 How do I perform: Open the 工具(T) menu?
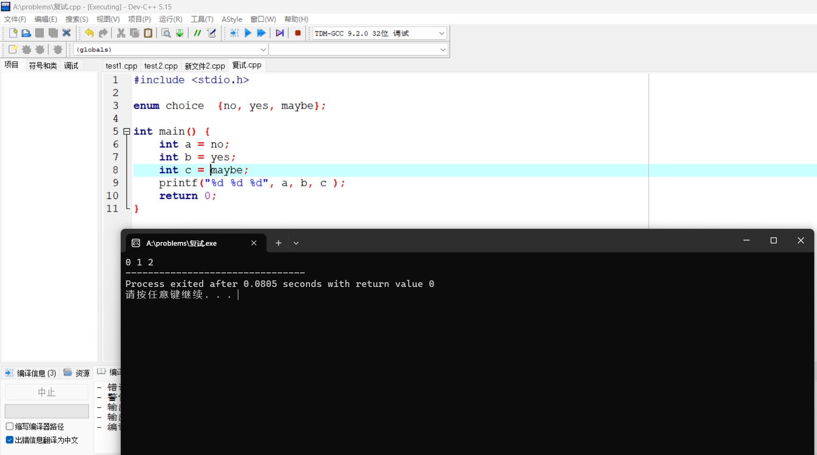[x=202, y=19]
